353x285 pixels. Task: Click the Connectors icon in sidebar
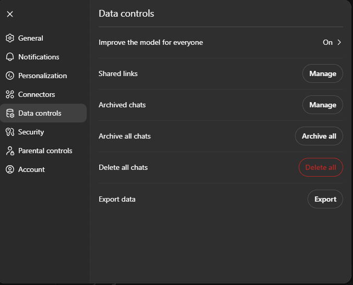[9, 94]
